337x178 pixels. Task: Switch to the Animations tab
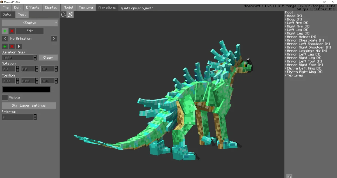coord(107,8)
